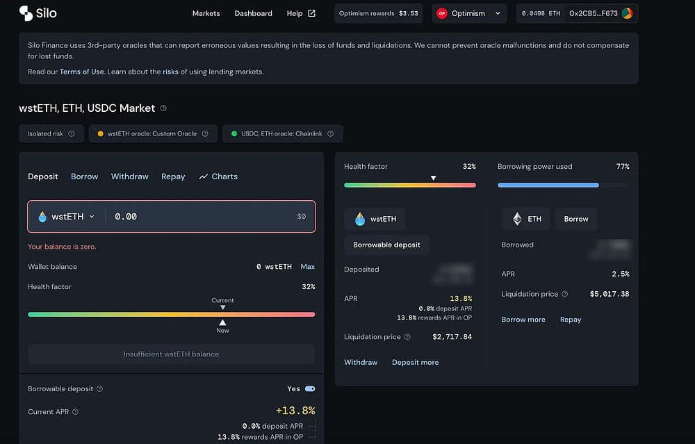The width and height of the screenshot is (695, 444).
Task: Switch to the Charts tab
Action: pyautogui.click(x=218, y=176)
